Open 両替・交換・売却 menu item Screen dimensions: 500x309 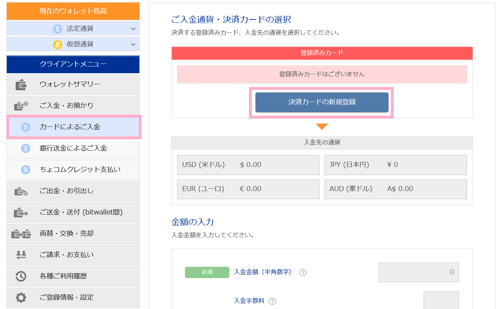click(x=73, y=234)
